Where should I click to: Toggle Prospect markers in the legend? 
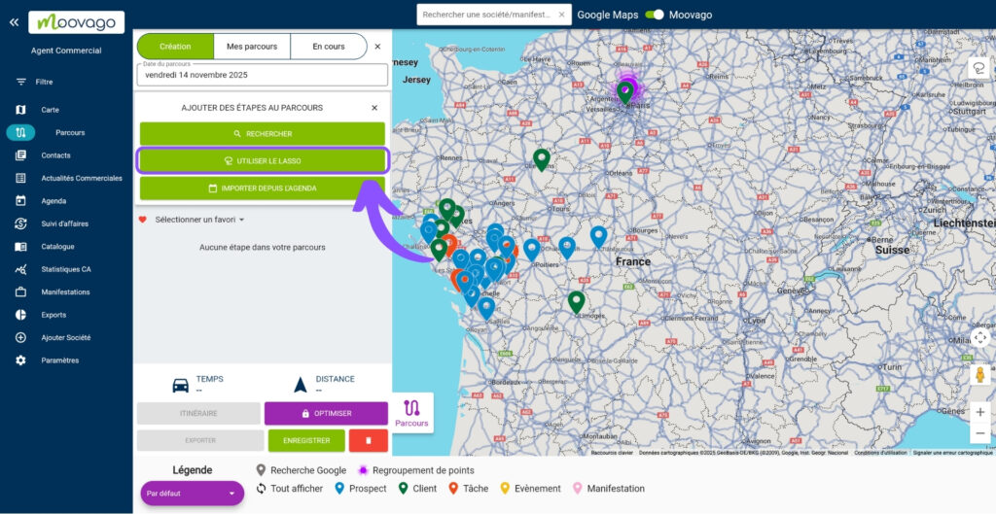[x=360, y=489]
